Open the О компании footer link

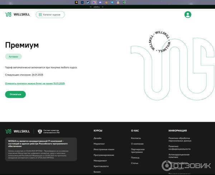137,144
